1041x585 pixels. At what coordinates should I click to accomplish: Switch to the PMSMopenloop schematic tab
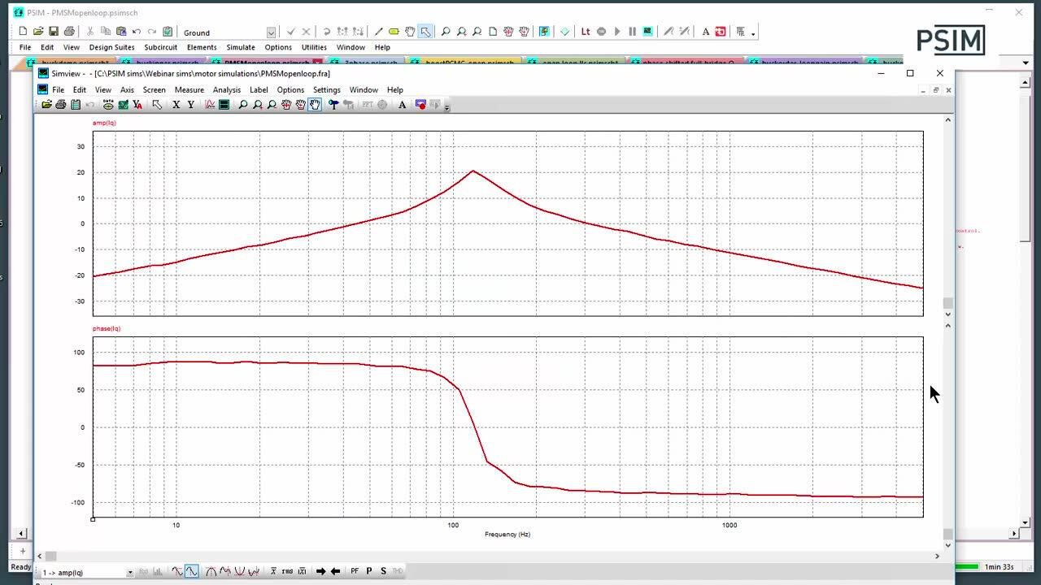tap(266, 63)
